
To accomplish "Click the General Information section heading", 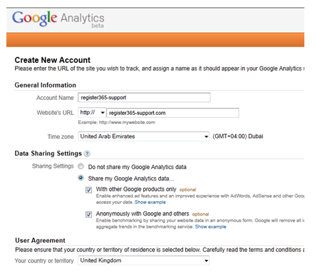I will [45, 85].
